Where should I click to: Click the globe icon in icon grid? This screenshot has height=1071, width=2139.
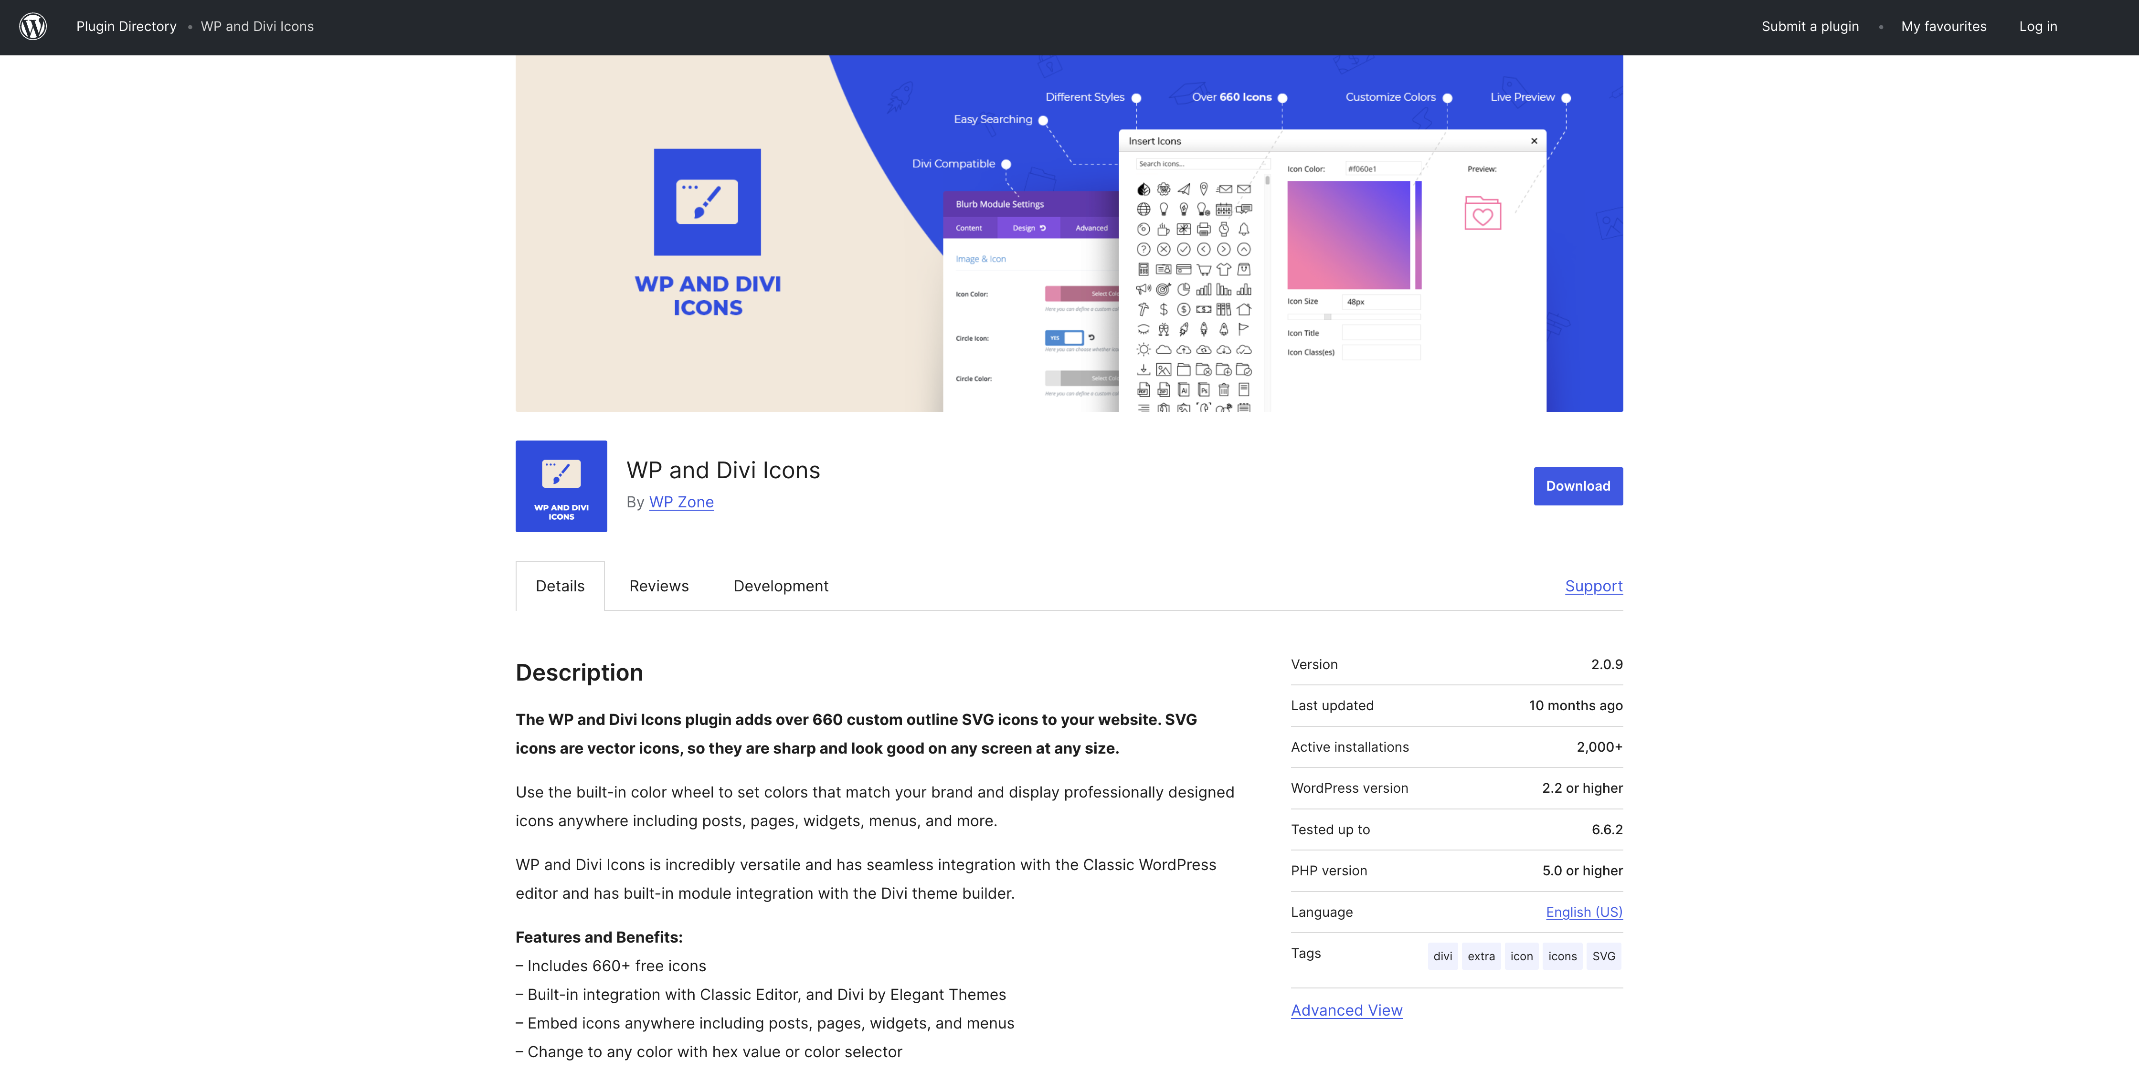1144,209
